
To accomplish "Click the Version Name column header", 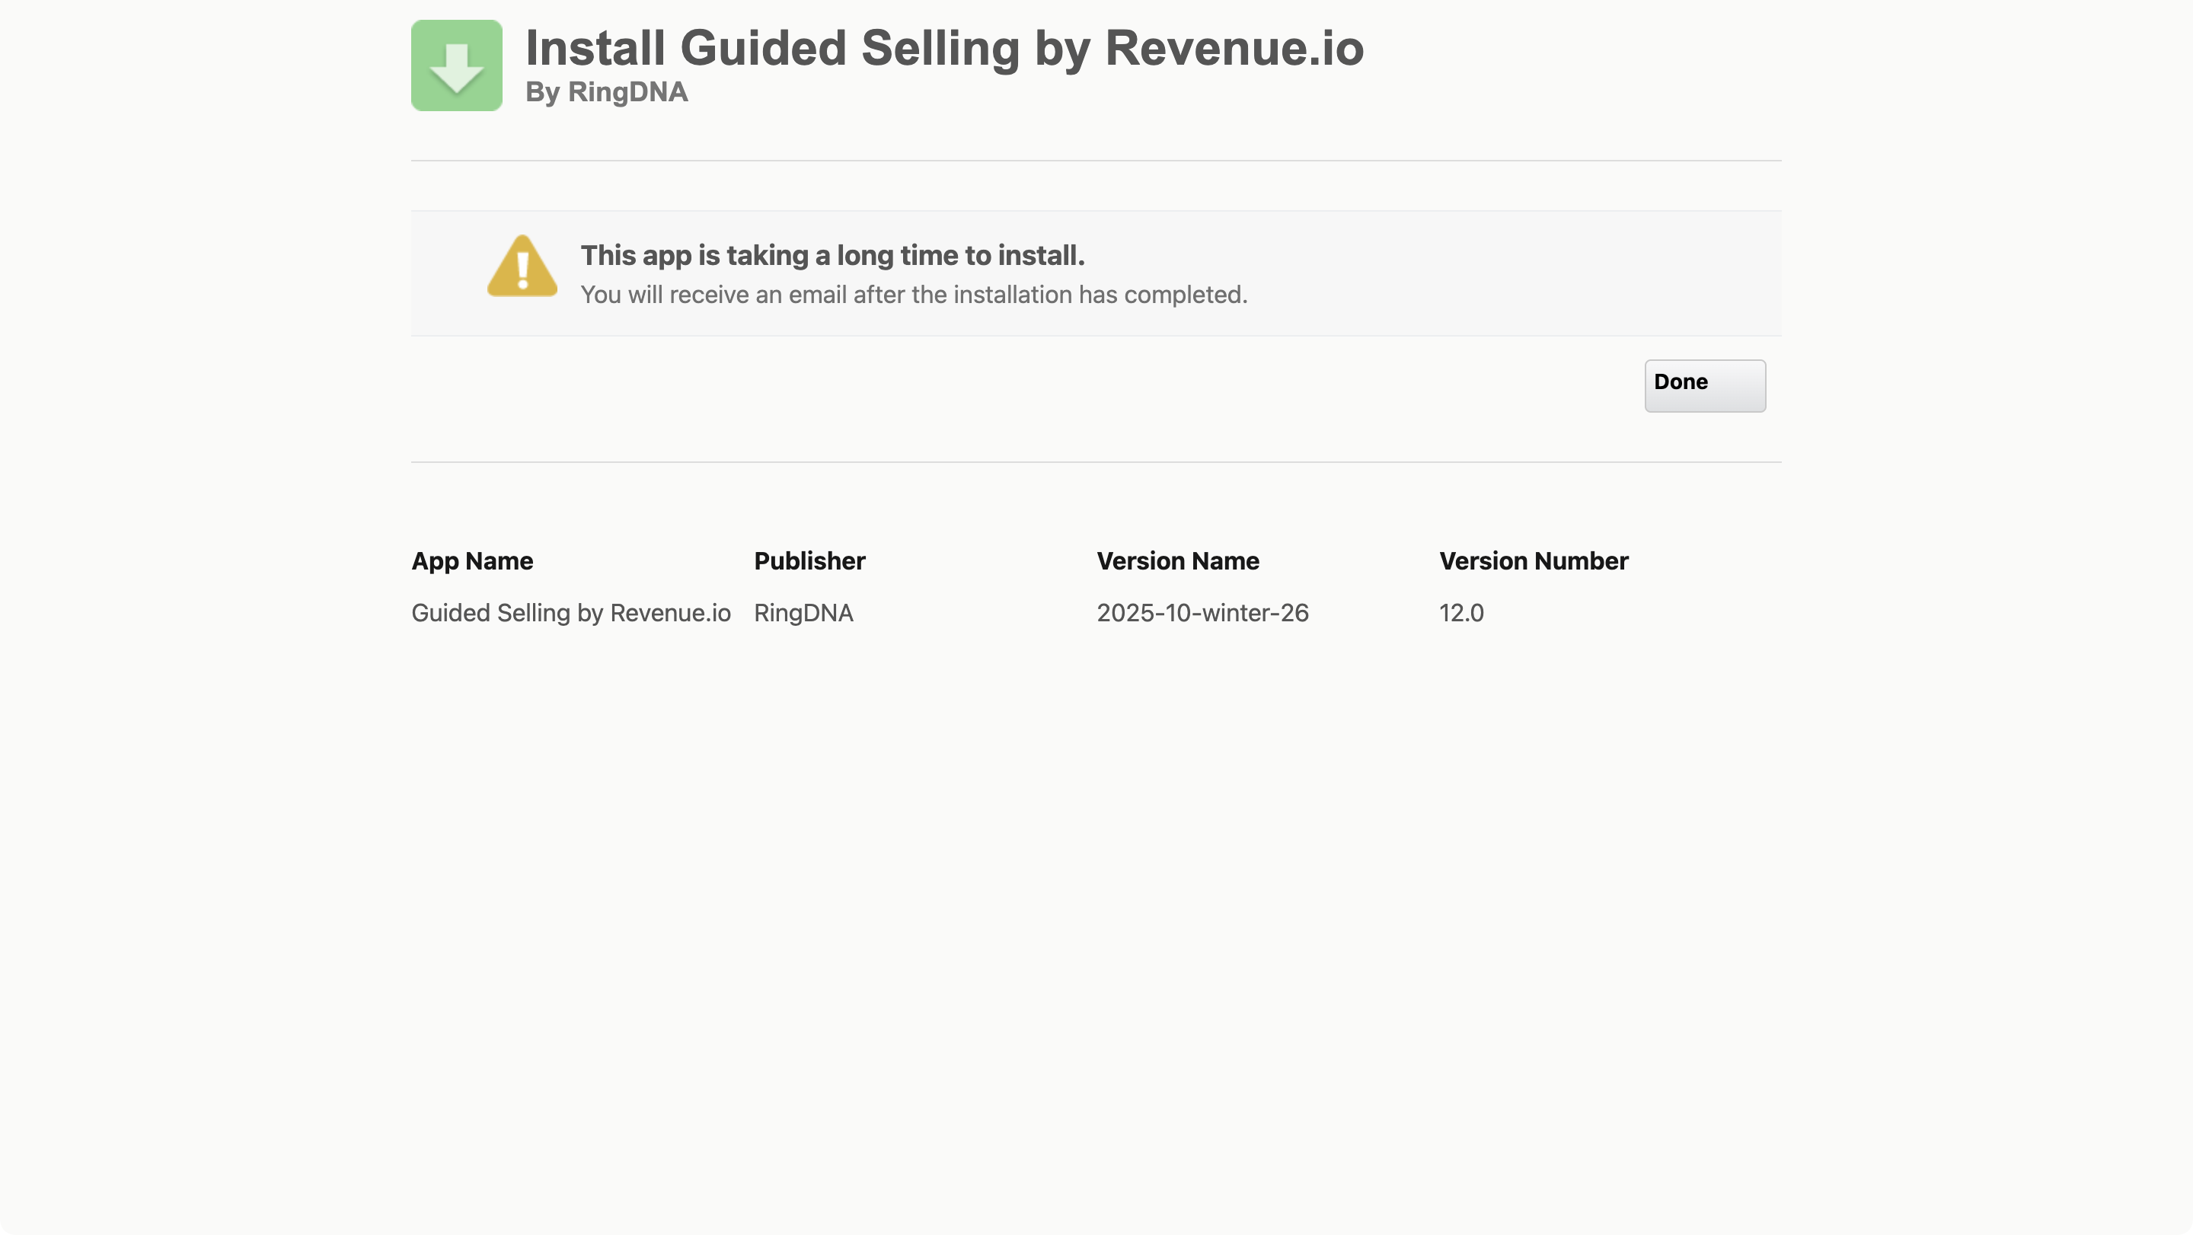I will click(1177, 561).
